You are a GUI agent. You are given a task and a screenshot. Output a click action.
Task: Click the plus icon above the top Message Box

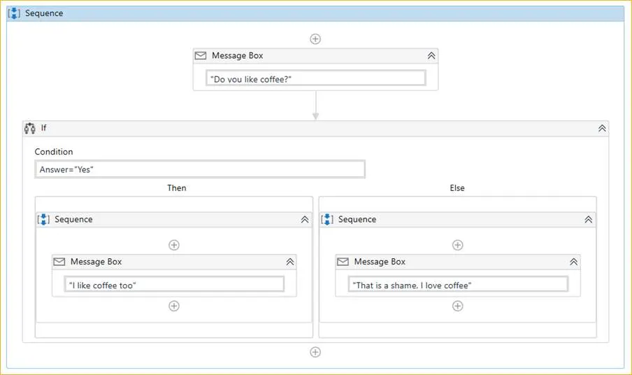[x=315, y=39]
